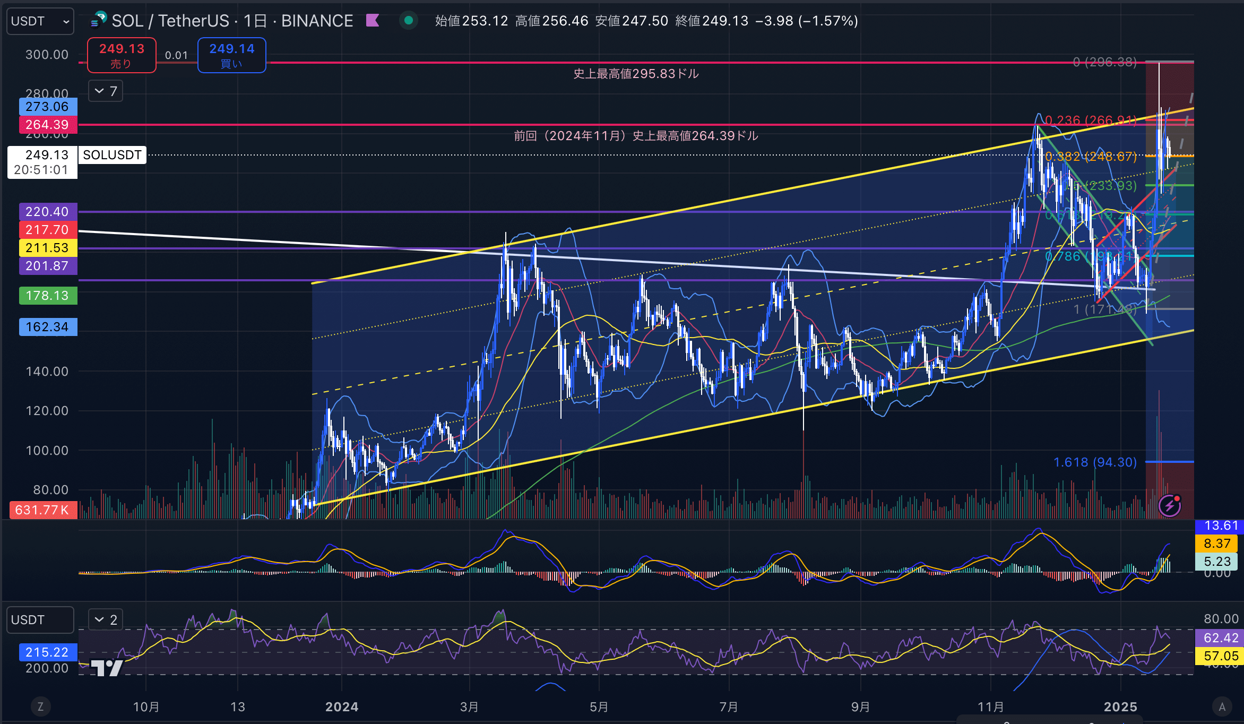The height and width of the screenshot is (724, 1244).
Task: Click the 162.34 blue price label
Action: tap(48, 327)
